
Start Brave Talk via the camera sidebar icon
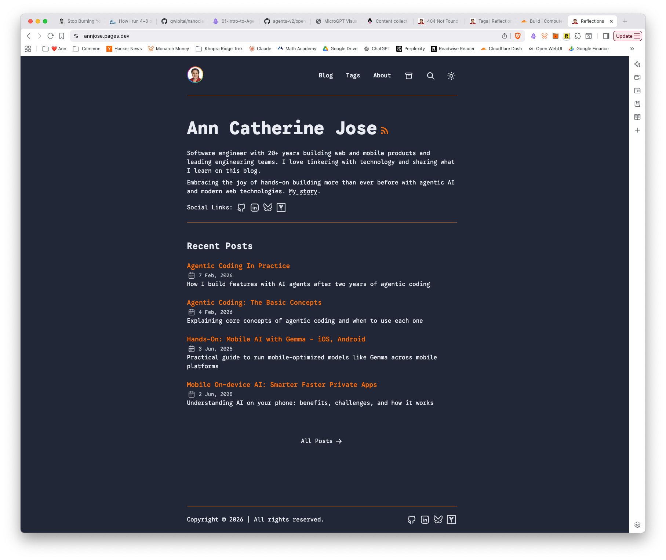pyautogui.click(x=637, y=77)
